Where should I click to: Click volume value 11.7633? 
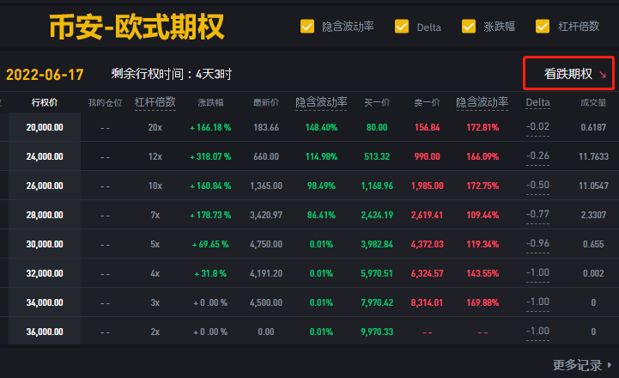tap(593, 156)
